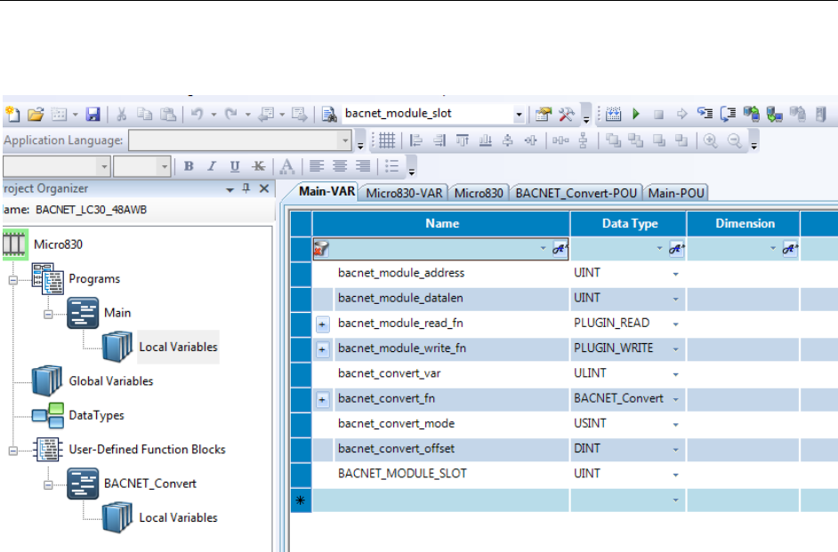Image resolution: width=838 pixels, height=552 pixels.
Task: Click the Underline formatting icon
Action: pyautogui.click(x=235, y=166)
